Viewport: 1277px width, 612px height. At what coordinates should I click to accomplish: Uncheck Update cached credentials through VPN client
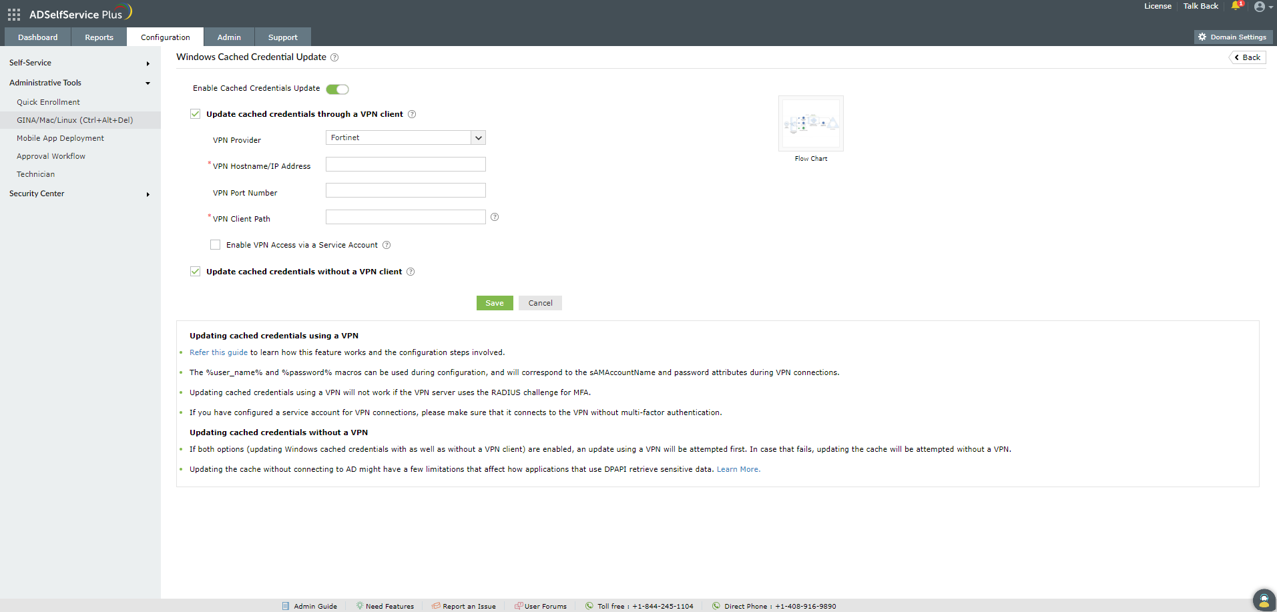pyautogui.click(x=195, y=114)
